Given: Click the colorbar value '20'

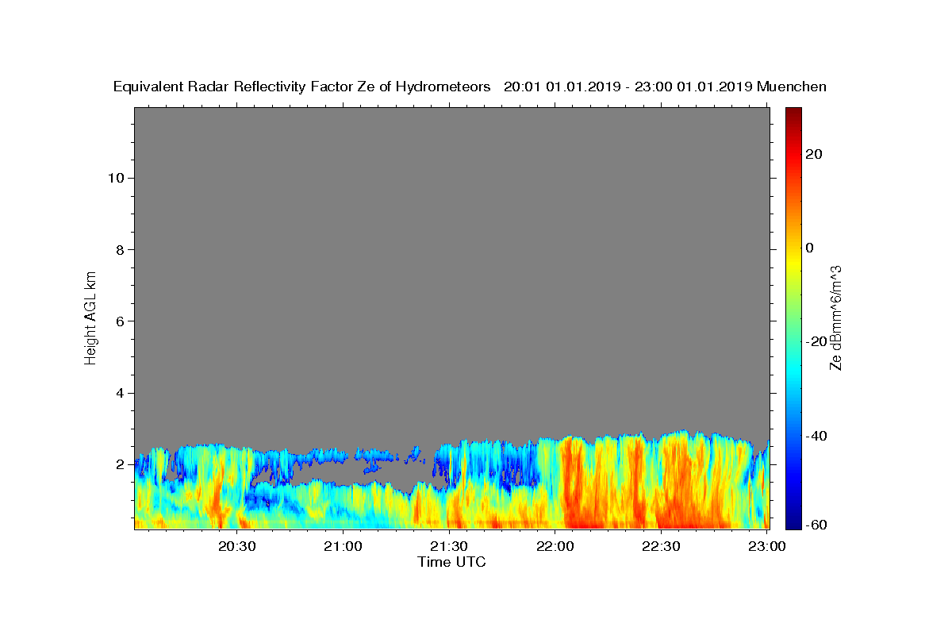Looking at the screenshot, I should (813, 154).
